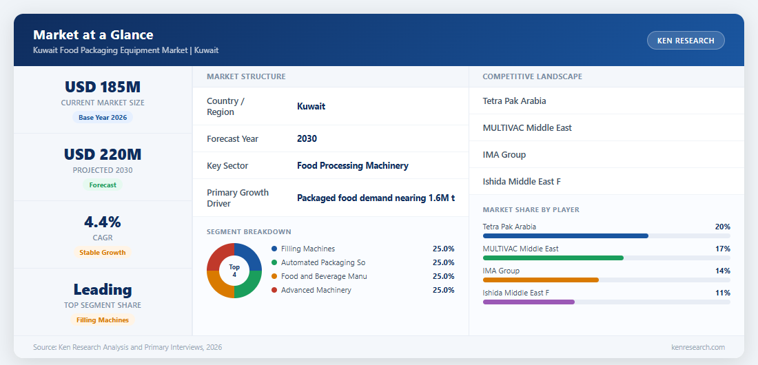This screenshot has width=758, height=365.
Task: Click the Source: Ken Research Analysis footer text
Action: click(x=127, y=347)
